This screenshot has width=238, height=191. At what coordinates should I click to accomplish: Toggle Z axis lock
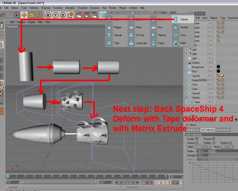pyautogui.click(x=63, y=15)
